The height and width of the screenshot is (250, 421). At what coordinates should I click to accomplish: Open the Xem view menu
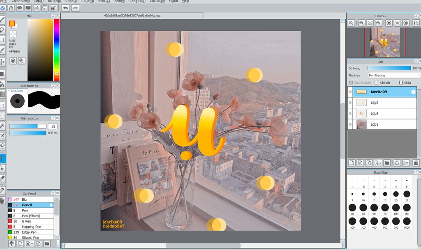[120, 1]
